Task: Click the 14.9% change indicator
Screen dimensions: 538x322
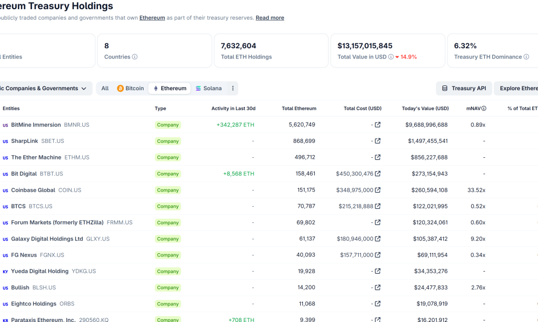Action: [x=406, y=57]
